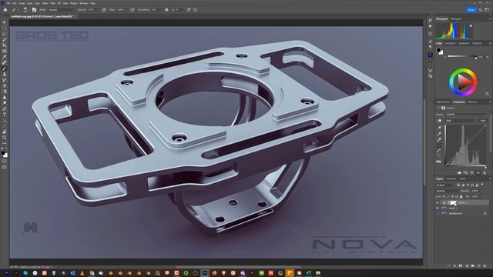This screenshot has height=277, width=493.
Task: Select the Hand tool
Action: click(4, 132)
